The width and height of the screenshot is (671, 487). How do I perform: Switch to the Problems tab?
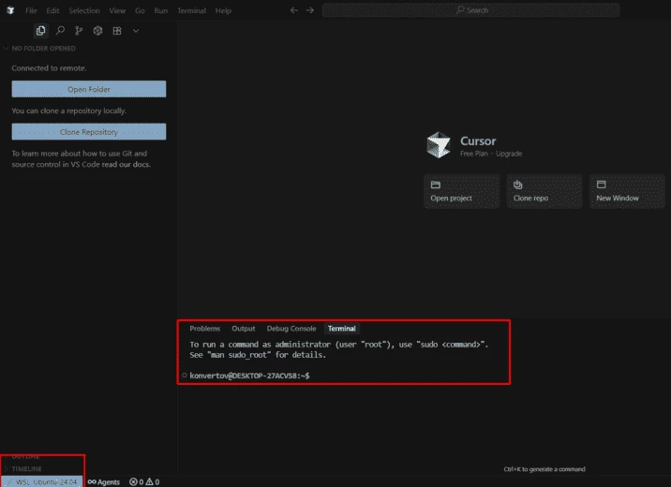(204, 329)
